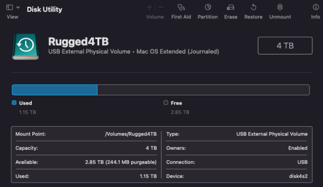
Task: Click the Partition pie chart icon
Action: coord(207,7)
